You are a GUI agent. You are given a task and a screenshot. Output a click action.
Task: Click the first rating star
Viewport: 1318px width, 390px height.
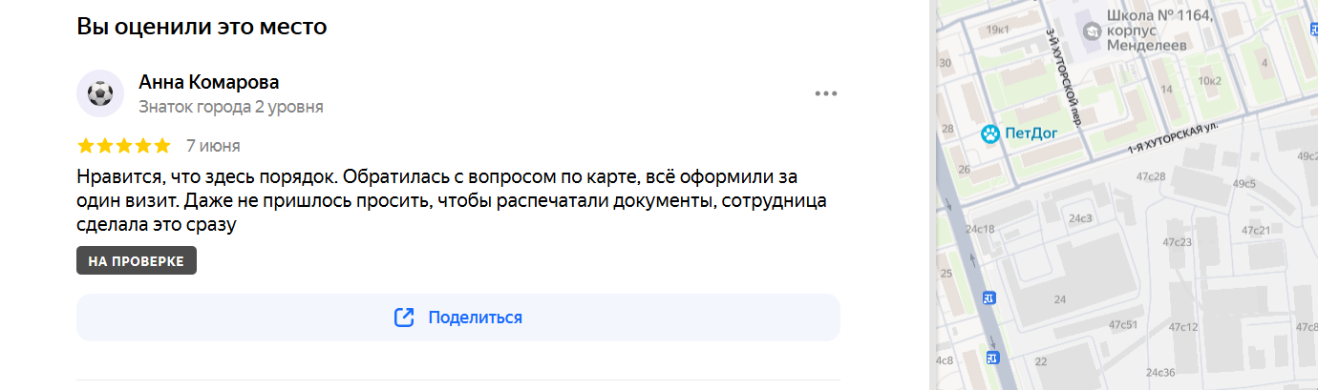(x=86, y=146)
